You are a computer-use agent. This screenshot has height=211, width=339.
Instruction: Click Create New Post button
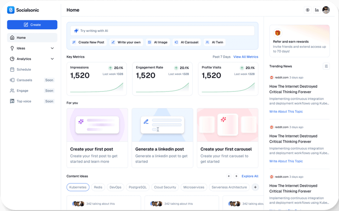click(89, 42)
